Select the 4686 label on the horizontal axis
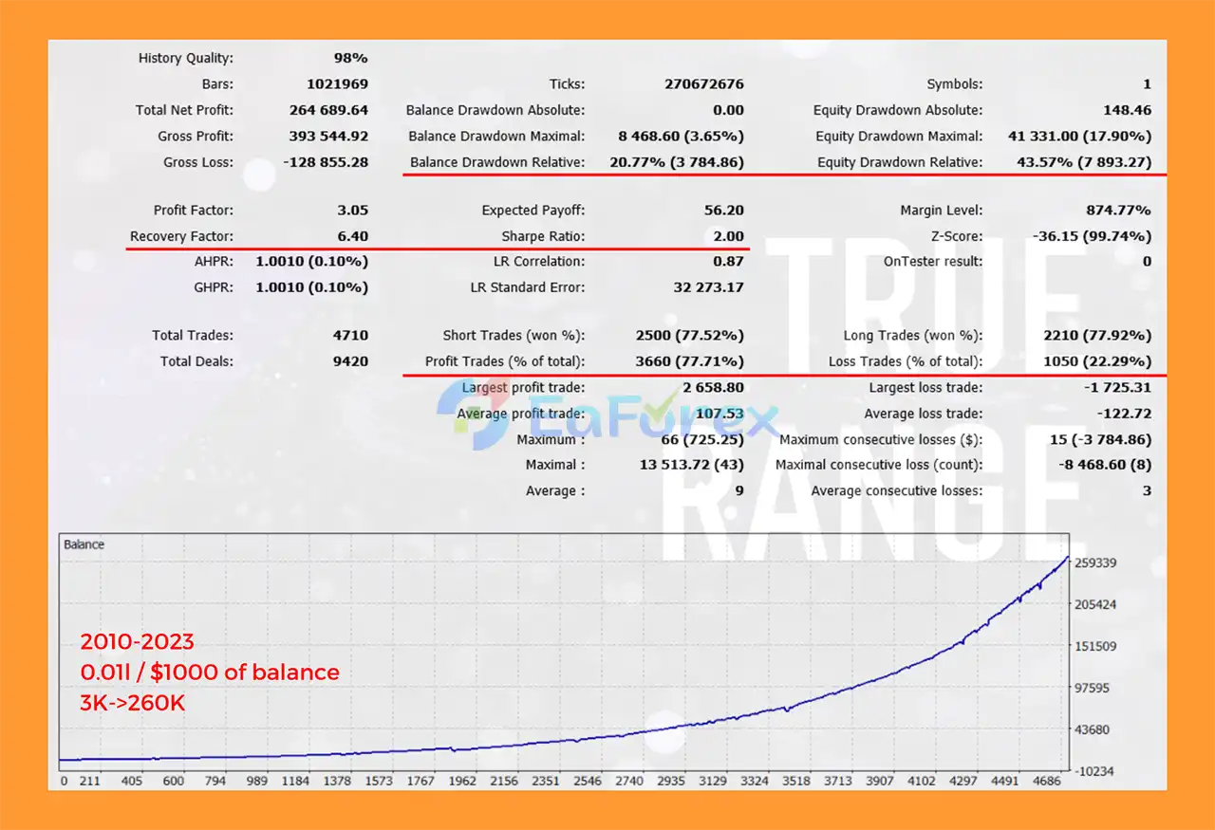 point(1047,781)
